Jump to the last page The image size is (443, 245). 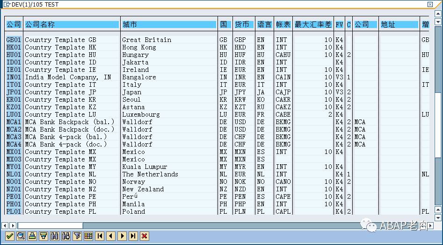tap(133, 236)
